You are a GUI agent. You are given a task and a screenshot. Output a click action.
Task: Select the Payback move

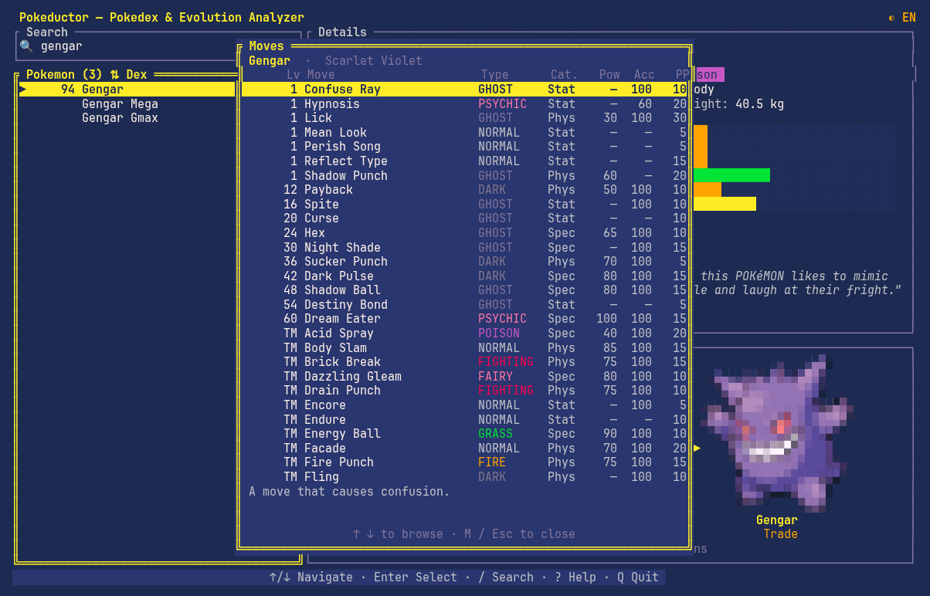click(x=465, y=190)
